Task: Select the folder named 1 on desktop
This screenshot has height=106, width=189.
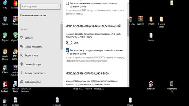Action: [x=172, y=4]
